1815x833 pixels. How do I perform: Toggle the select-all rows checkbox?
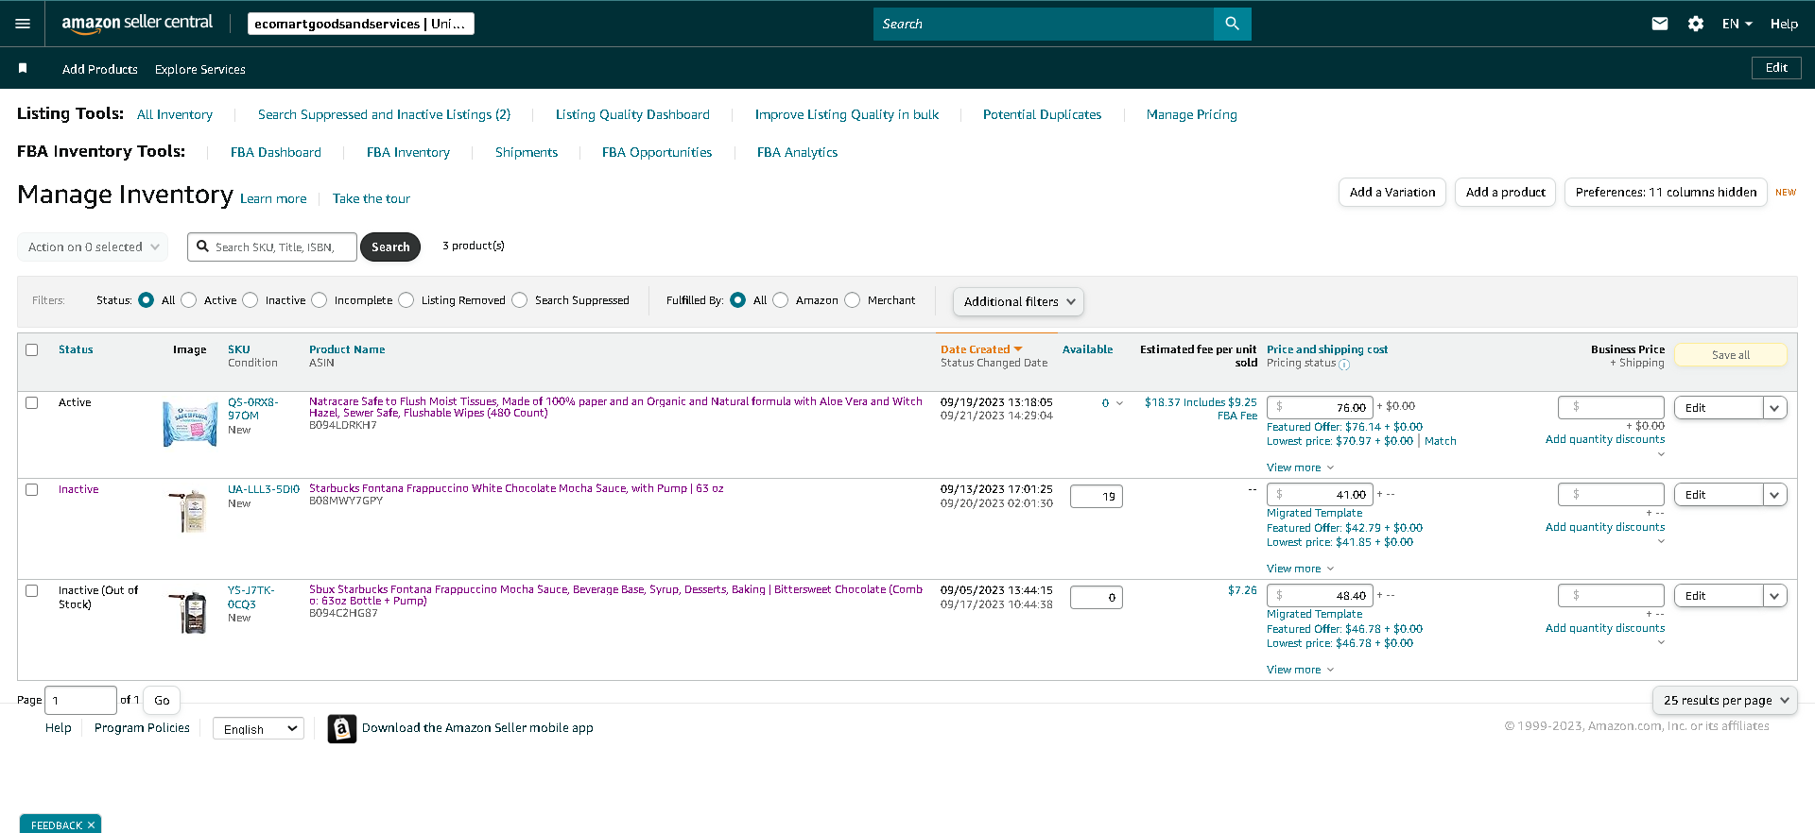pos(32,349)
